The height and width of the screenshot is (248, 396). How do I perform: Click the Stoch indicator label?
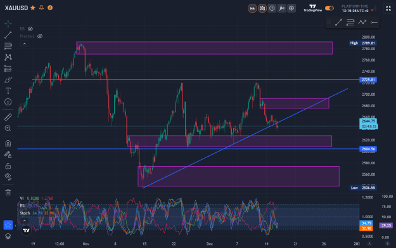(25, 213)
